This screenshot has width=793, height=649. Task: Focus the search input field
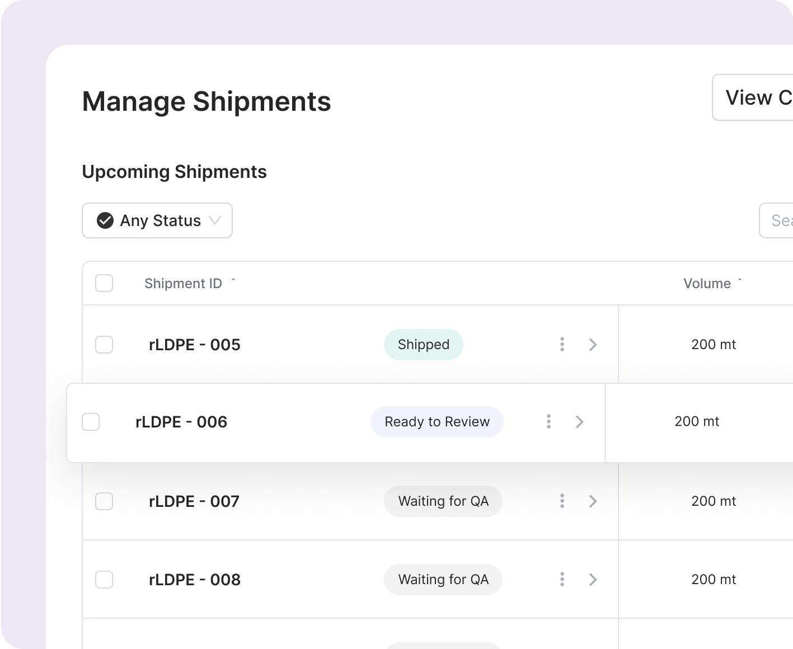(x=776, y=220)
